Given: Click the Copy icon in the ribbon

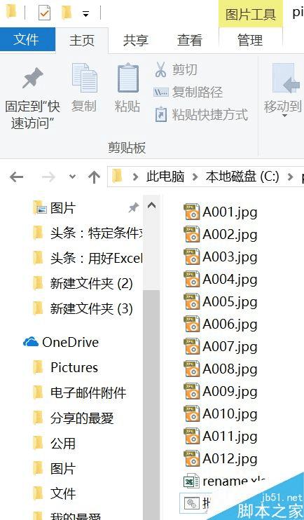Looking at the screenshot, I should (x=85, y=78).
